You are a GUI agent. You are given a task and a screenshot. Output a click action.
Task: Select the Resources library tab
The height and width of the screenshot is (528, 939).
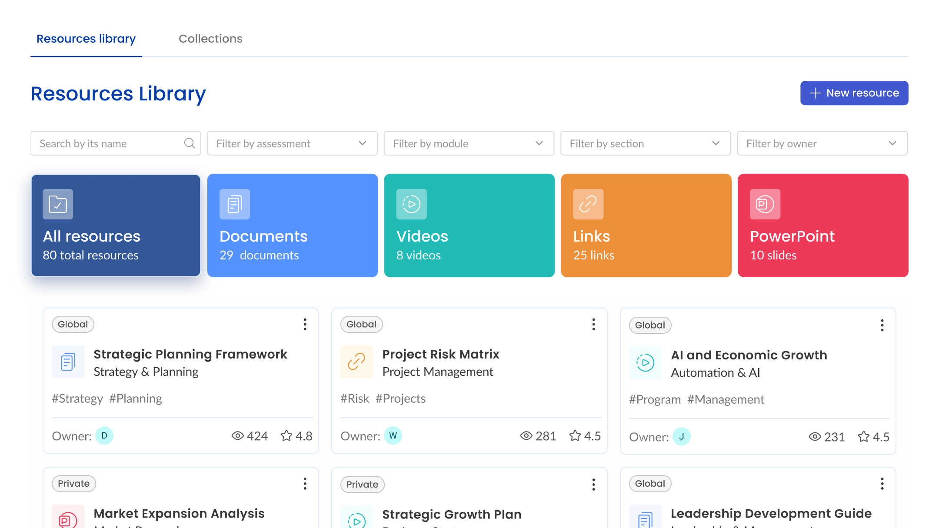click(86, 39)
